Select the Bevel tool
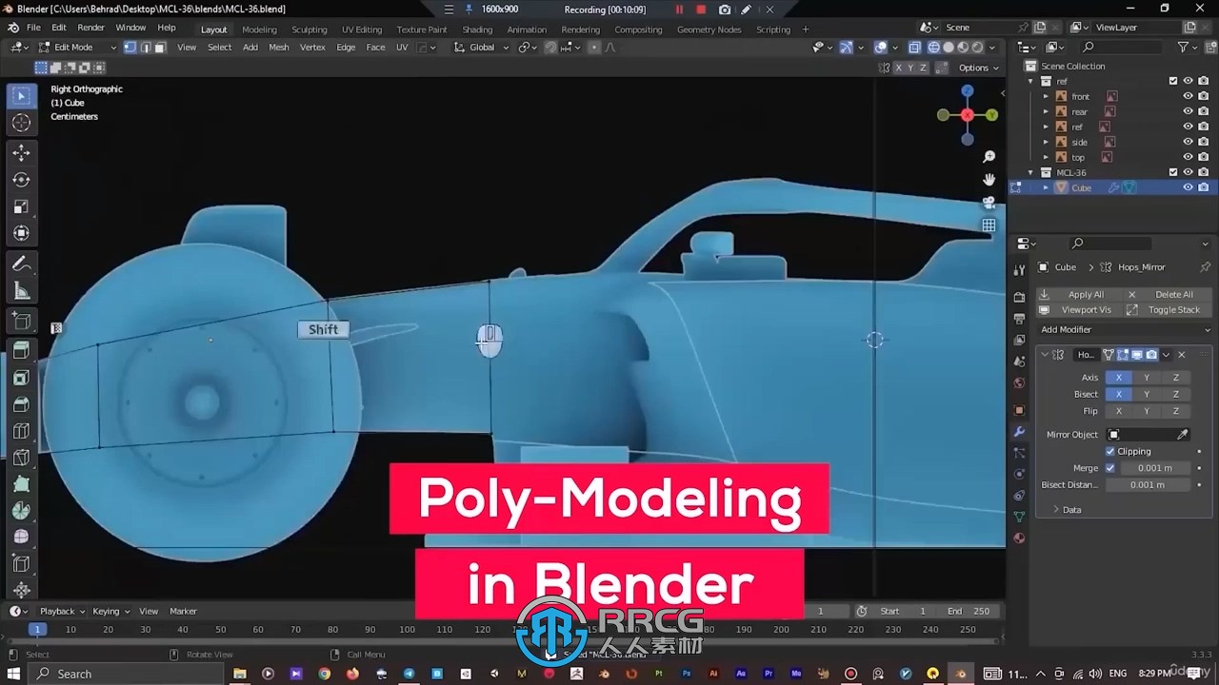The width and height of the screenshot is (1219, 685). tap(21, 404)
